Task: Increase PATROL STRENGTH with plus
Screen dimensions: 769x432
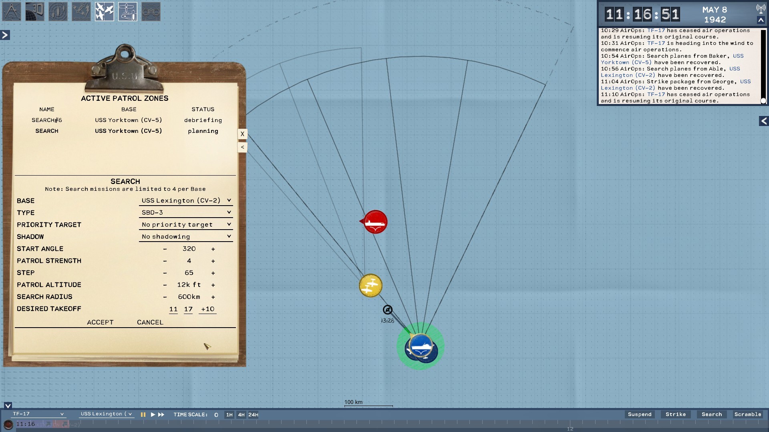Action: (x=213, y=261)
